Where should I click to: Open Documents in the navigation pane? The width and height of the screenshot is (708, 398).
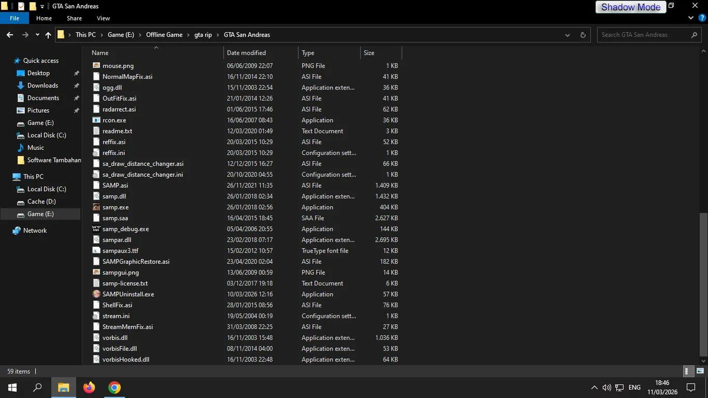click(x=43, y=98)
